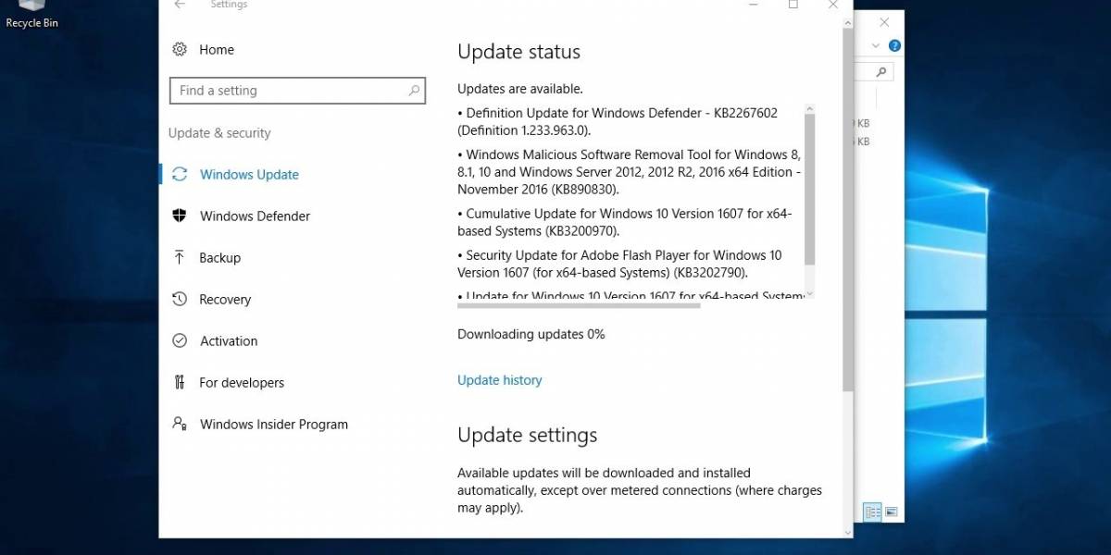Select the Adobe Flash Player KB3202790 entry
1111x555 pixels.
point(619,264)
